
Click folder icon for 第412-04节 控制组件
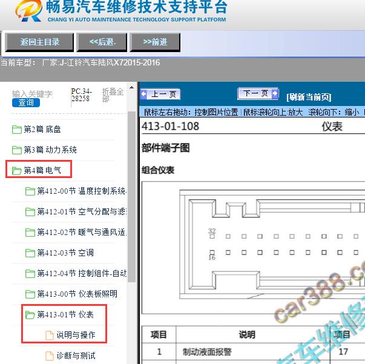coord(30,273)
